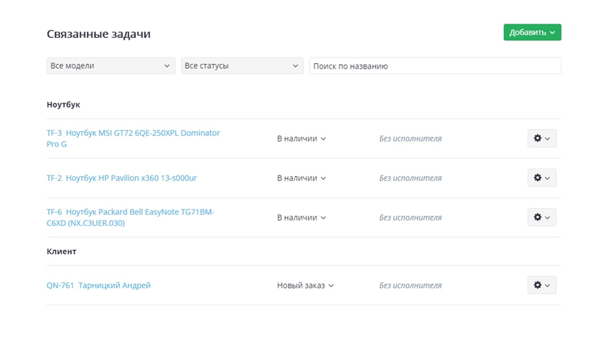Screen dimensions: 612x340
Task: Click the Клиент group heading
Action: tap(62, 251)
